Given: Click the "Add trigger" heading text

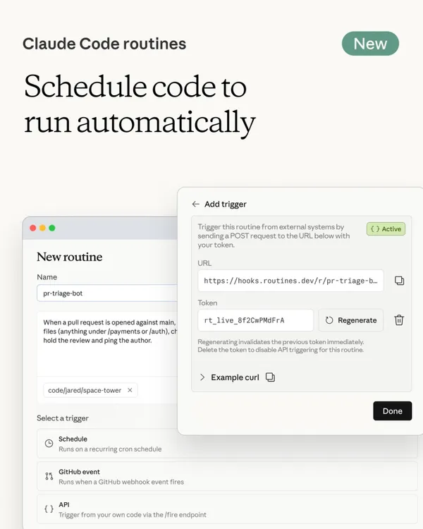Looking at the screenshot, I should point(226,204).
